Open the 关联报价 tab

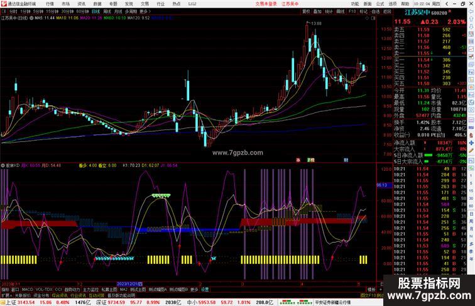point(23,295)
